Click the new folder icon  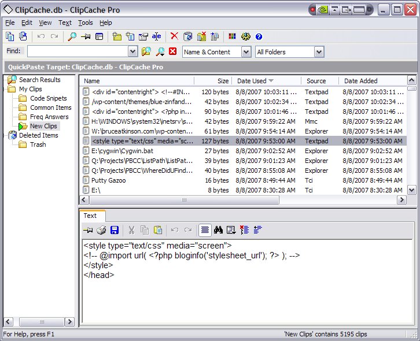coord(117,36)
